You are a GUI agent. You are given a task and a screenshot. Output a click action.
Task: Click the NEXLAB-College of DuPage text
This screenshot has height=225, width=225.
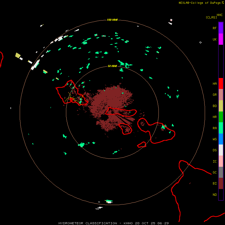tap(199, 3)
